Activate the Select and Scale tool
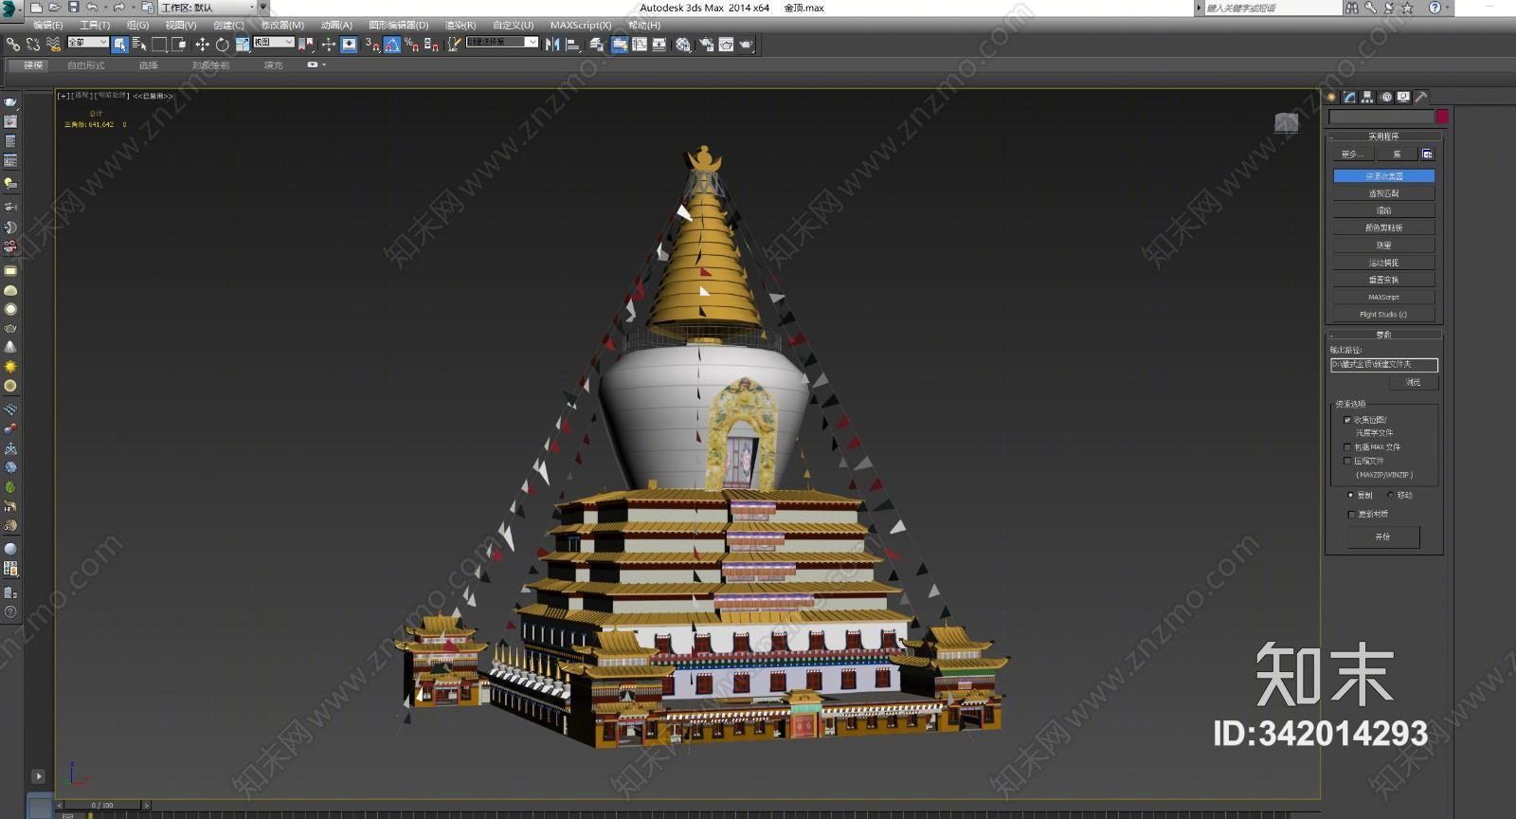Viewport: 1516px width, 819px height. coord(242,44)
